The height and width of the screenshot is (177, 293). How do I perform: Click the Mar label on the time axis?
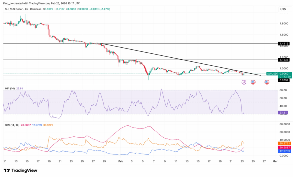(x=275, y=161)
